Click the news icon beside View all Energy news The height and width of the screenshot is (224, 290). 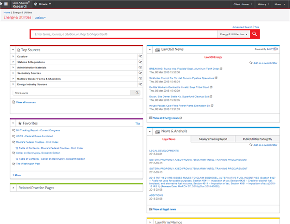(x=151, y=118)
